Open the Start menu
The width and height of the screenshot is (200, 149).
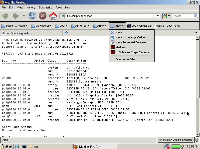[7, 147]
